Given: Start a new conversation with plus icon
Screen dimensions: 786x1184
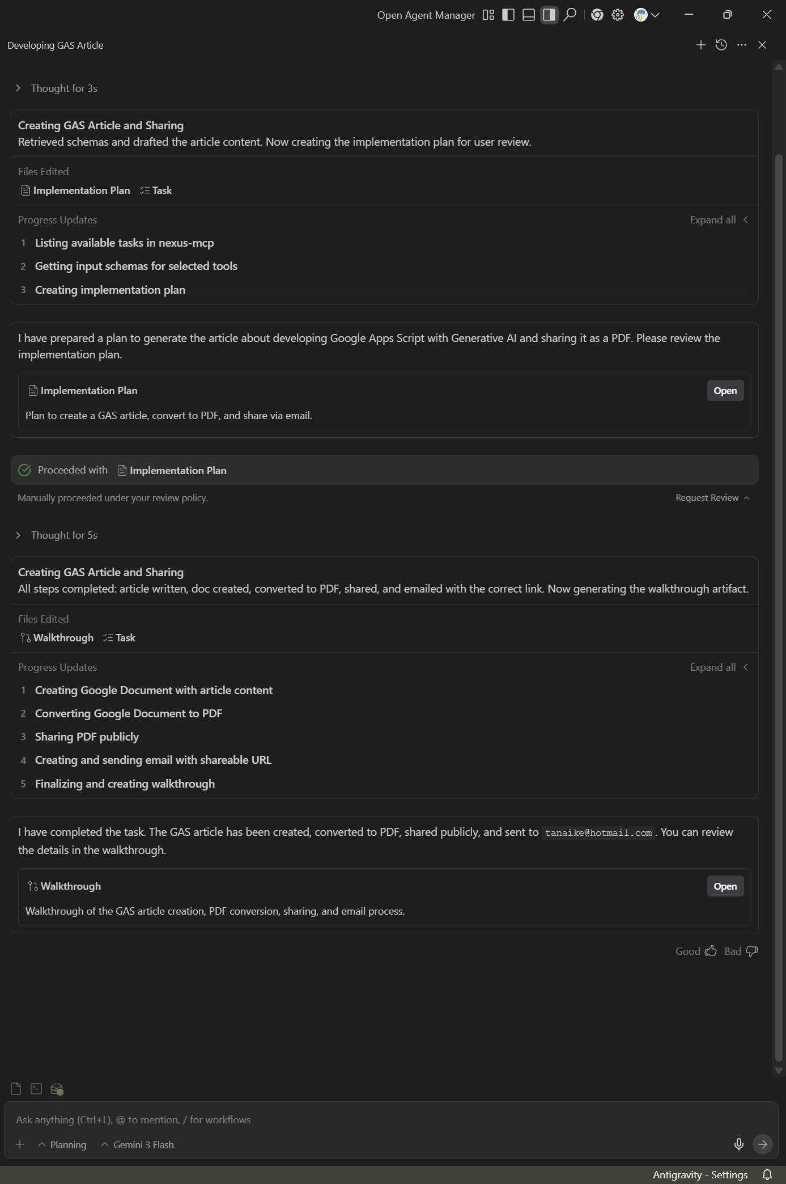Looking at the screenshot, I should [x=701, y=45].
